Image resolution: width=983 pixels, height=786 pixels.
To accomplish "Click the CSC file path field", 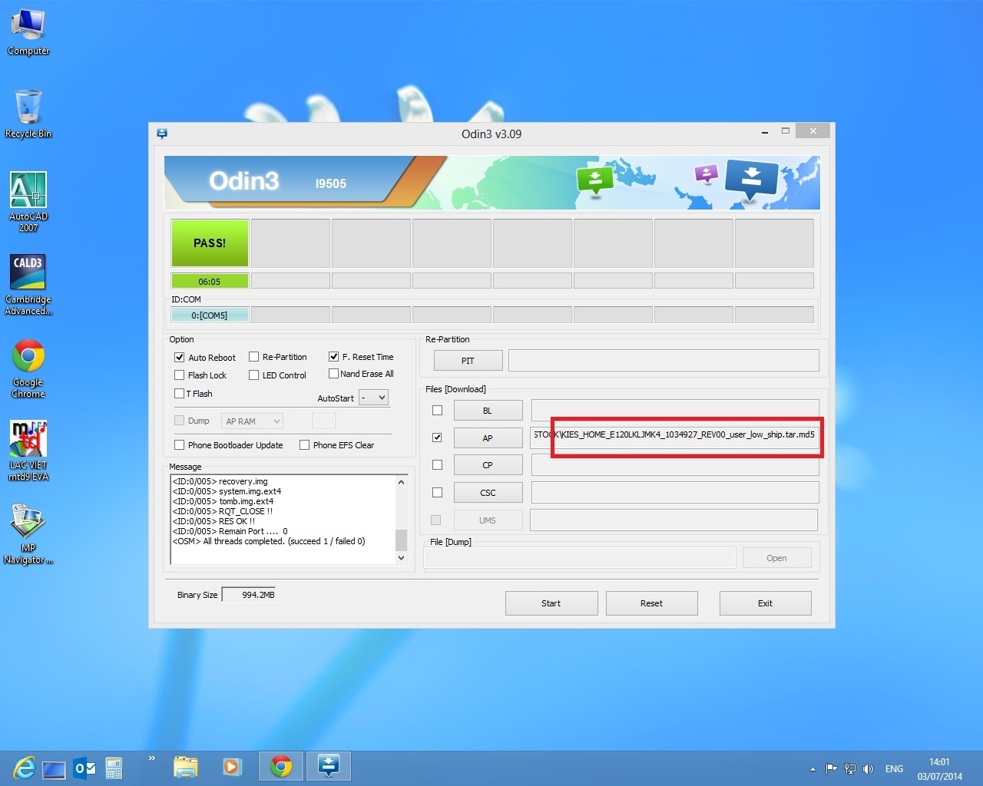I will pos(675,493).
